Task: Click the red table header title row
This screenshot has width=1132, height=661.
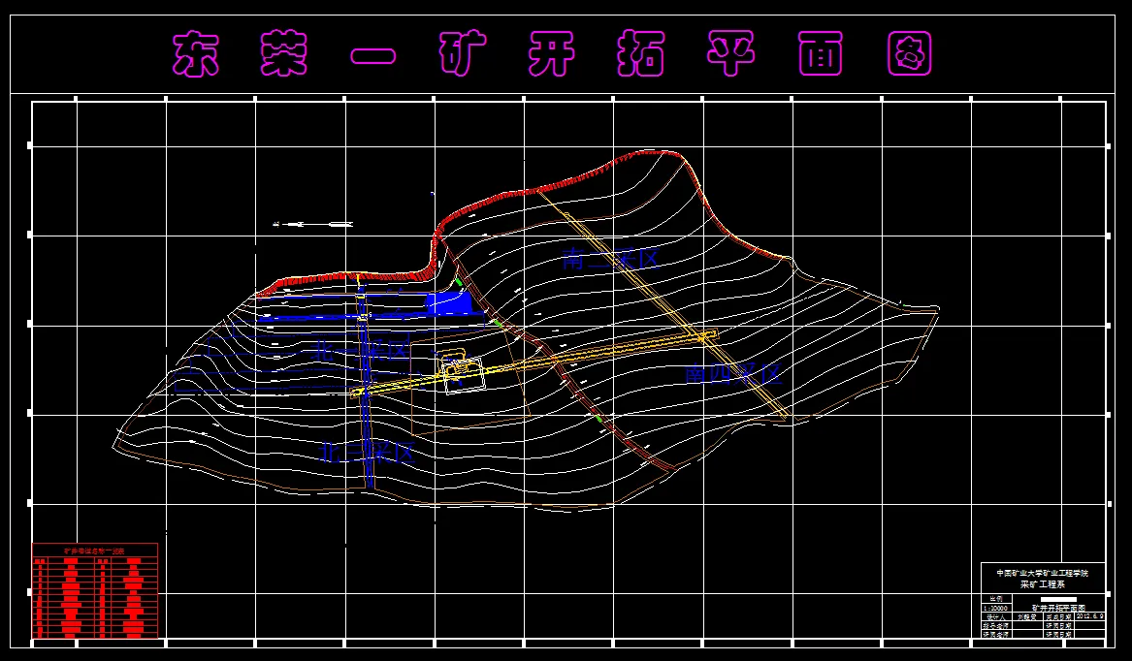Action: pyautogui.click(x=94, y=551)
